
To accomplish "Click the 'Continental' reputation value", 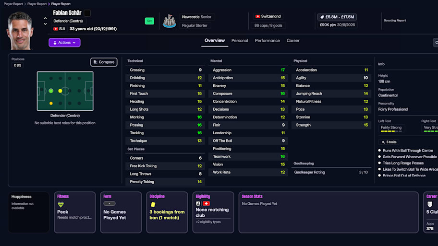I will coord(388,95).
